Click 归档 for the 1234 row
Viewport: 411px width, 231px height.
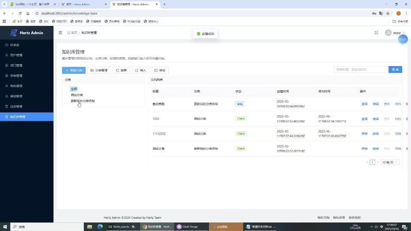[x=398, y=119]
